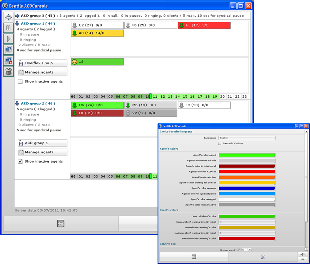The image size is (310, 264).
Task: Change the Agent's color in syndical pause swatch
Action: click(247, 194)
